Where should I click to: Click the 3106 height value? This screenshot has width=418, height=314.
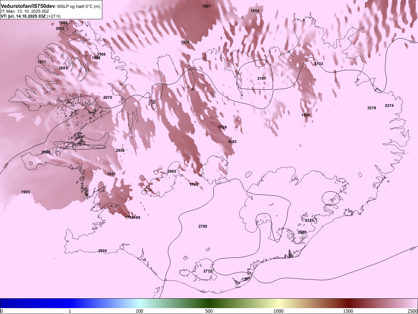pos(101,54)
